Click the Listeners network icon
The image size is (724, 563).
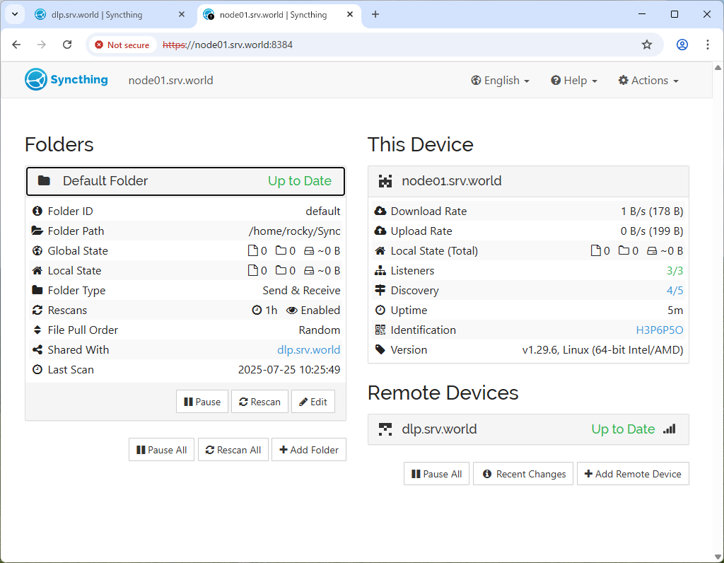380,270
